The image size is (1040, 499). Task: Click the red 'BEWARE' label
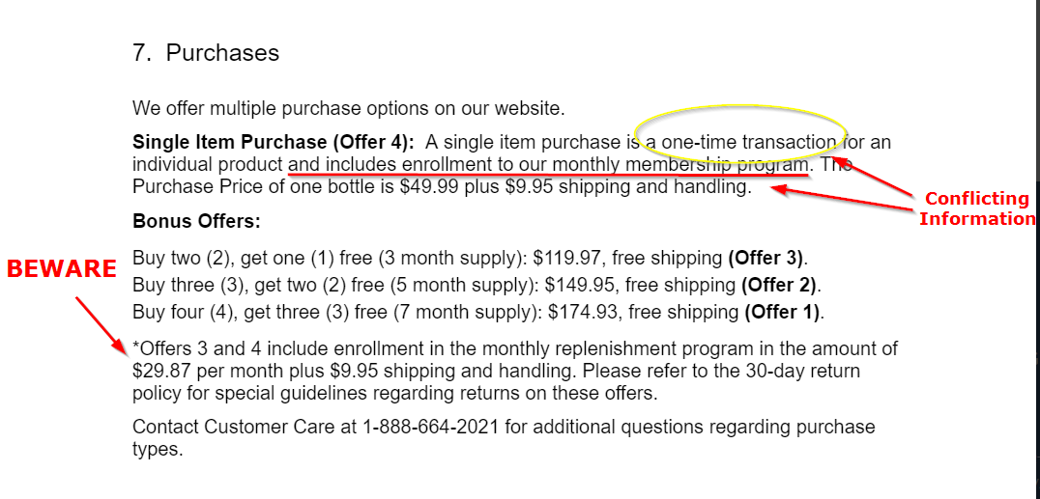(62, 269)
